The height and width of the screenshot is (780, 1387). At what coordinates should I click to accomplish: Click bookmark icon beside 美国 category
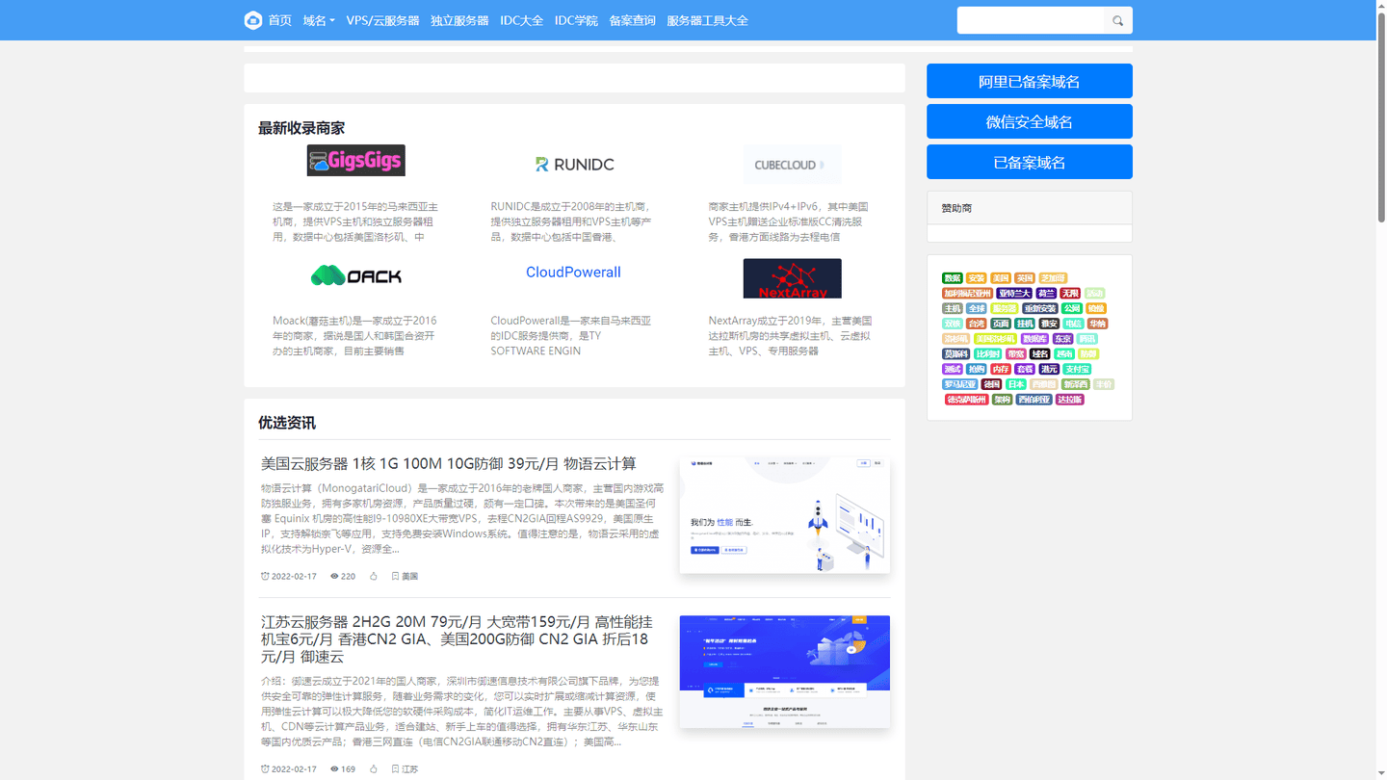pos(395,576)
